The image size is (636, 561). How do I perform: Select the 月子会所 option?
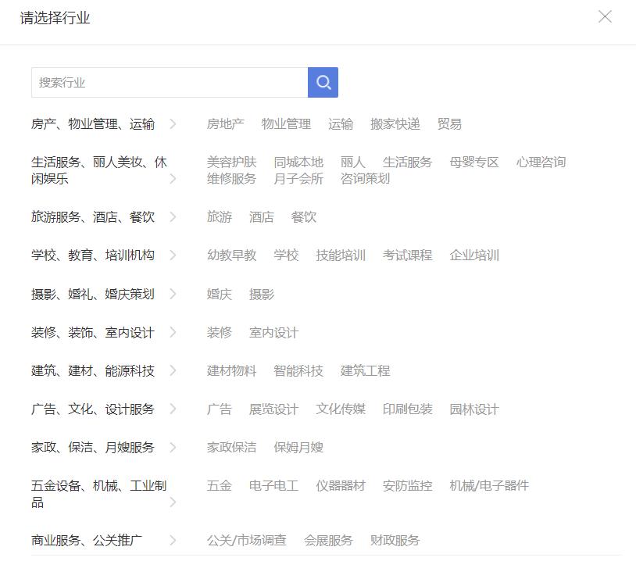point(302,178)
